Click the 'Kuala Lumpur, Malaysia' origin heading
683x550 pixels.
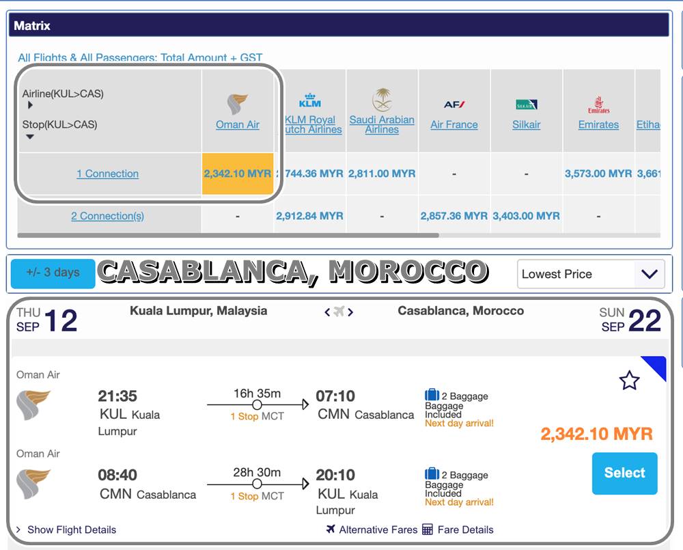click(199, 311)
